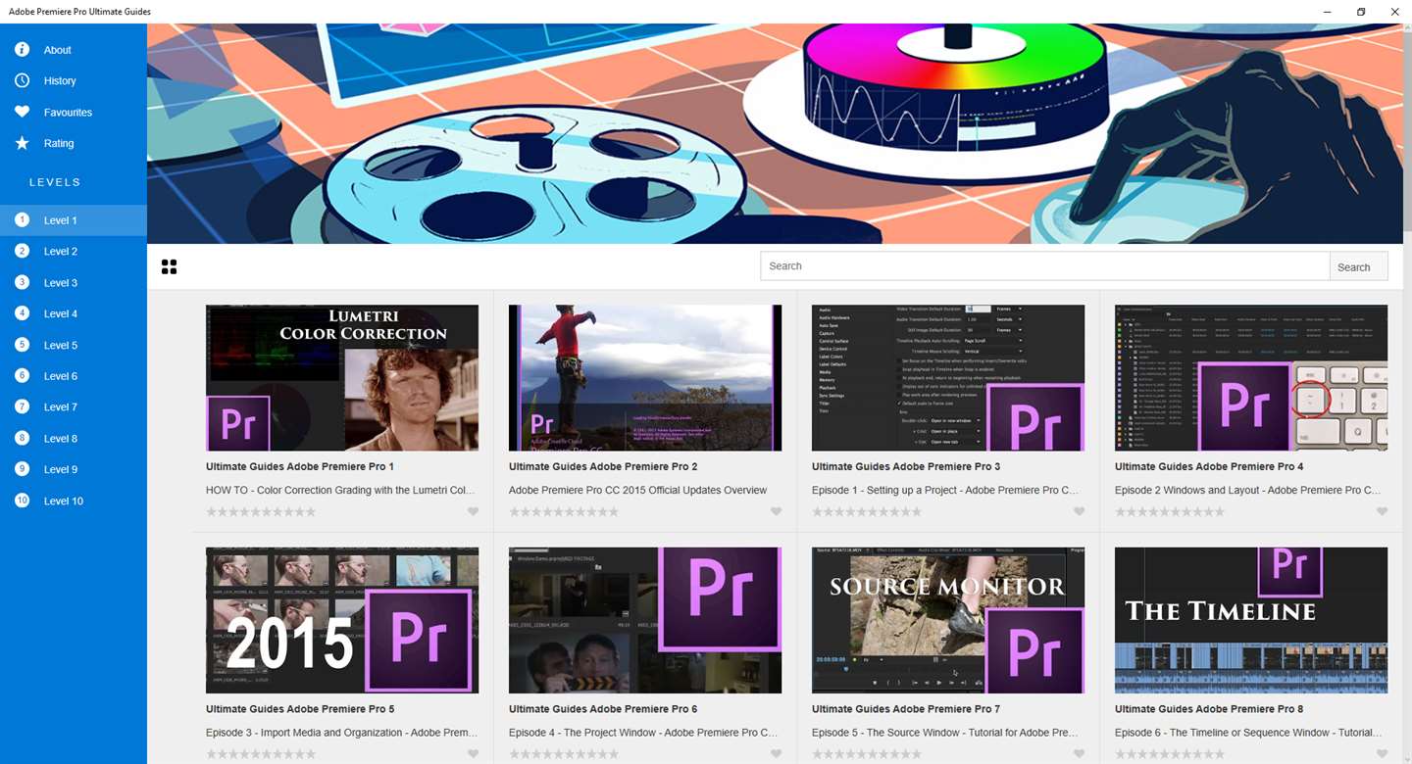Open the Source Monitor video thumbnail
Viewport: 1412px width, 764px height.
[x=948, y=620]
